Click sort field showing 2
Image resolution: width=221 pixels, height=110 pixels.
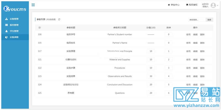pyautogui.click(x=169, y=60)
